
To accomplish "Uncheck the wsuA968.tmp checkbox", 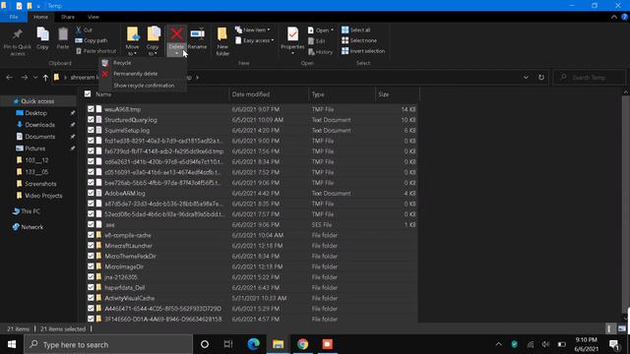I will 91,109.
